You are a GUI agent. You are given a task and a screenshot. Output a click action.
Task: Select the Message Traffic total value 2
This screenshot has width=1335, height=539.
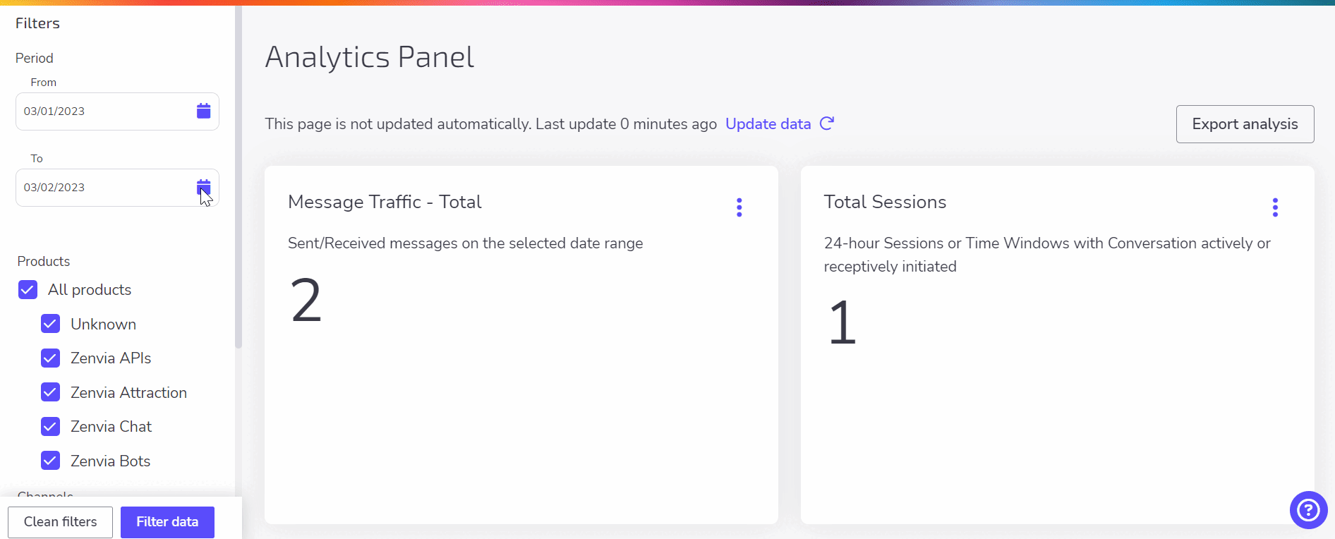[306, 301]
